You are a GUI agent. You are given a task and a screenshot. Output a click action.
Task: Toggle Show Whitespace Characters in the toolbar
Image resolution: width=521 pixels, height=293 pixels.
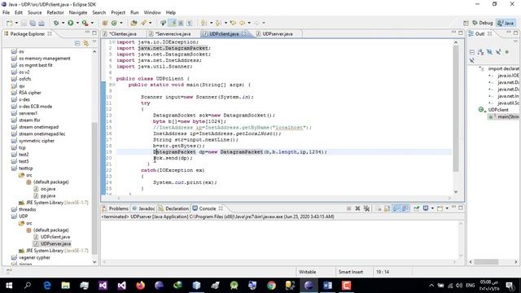(190, 23)
